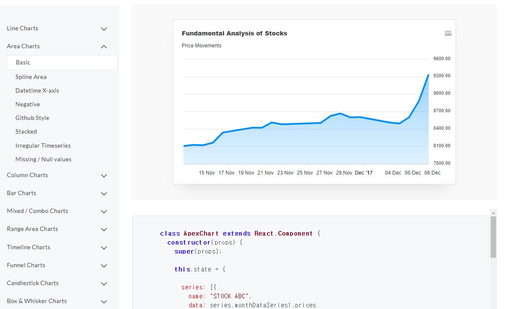Image resolution: width=518 pixels, height=309 pixels.
Task: Open the chart hamburger menu icon
Action: coord(448,33)
